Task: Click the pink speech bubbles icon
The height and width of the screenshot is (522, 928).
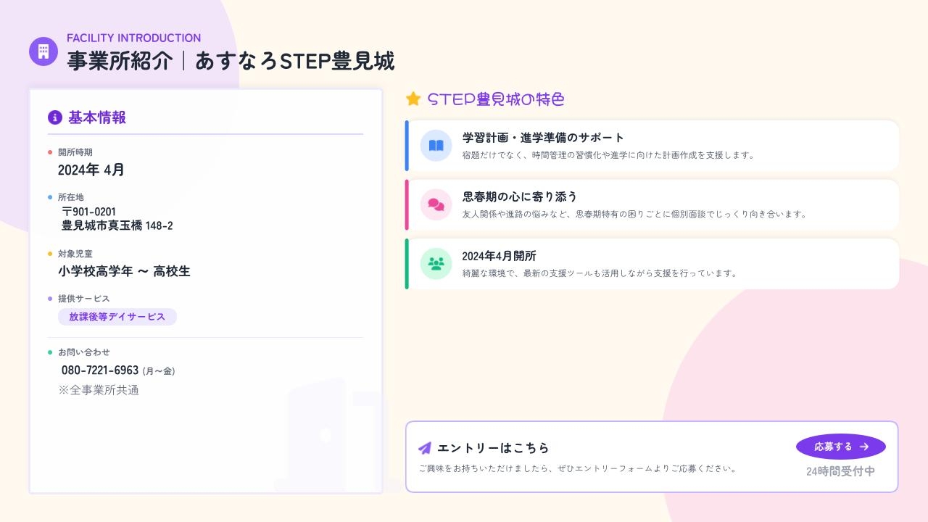Action: (436, 204)
